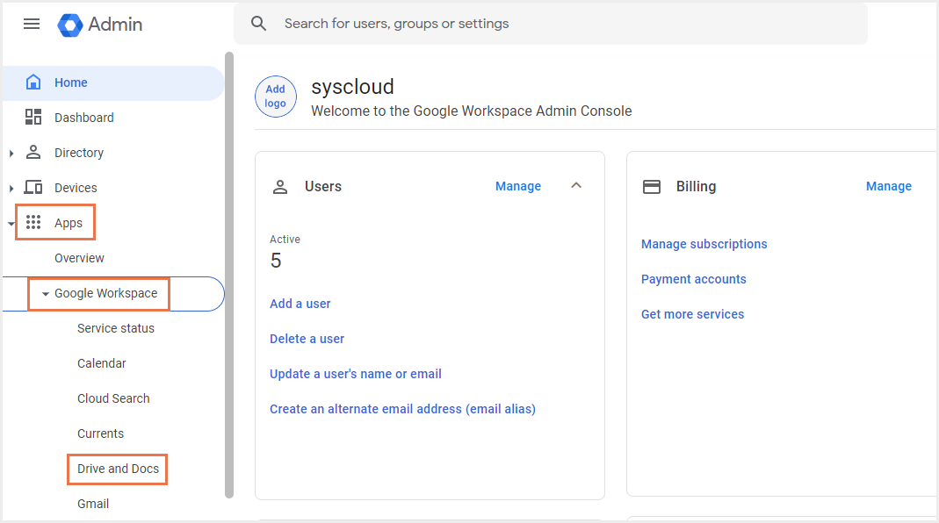939x523 pixels.
Task: Select the Directory people icon
Action: pos(33,152)
